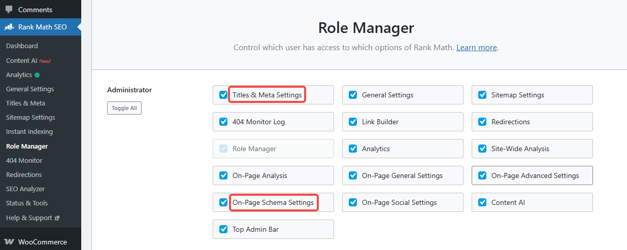
Task: Toggle the Top Admin Bar checkbox
Action: point(223,229)
